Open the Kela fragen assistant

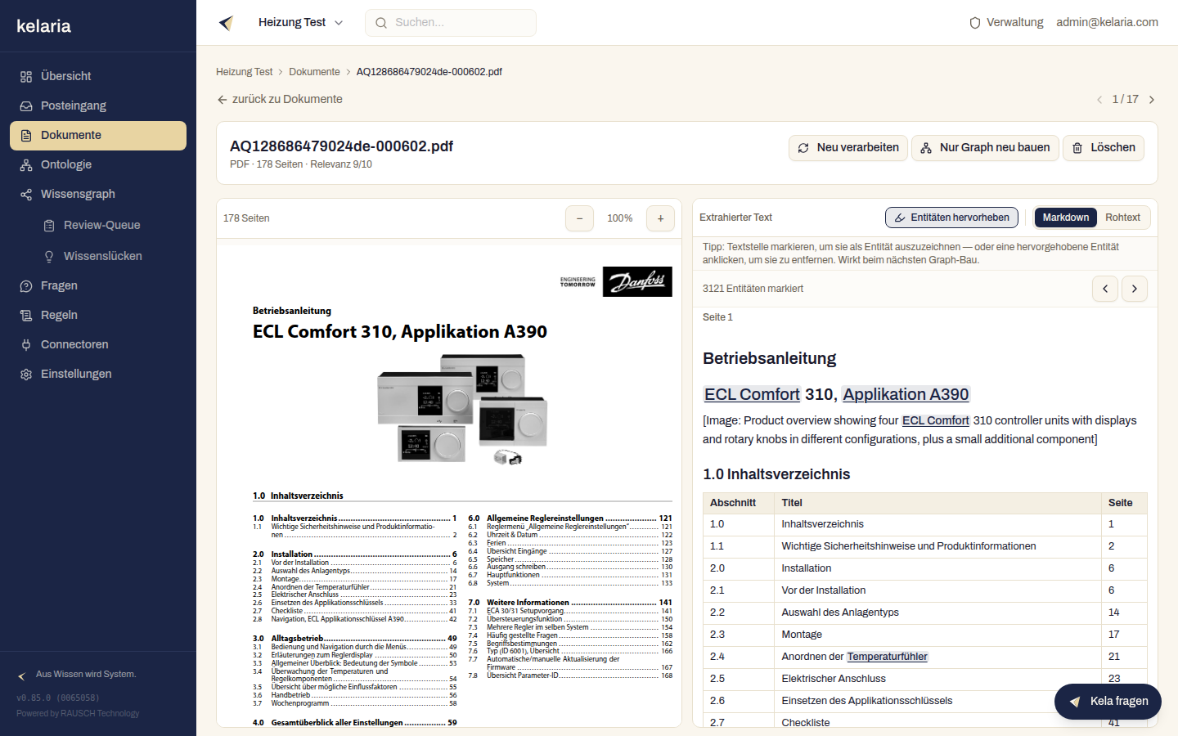(x=1108, y=702)
